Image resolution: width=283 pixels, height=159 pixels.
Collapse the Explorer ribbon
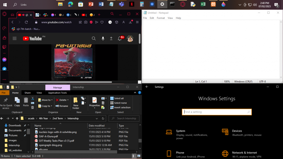(x=135, y=93)
